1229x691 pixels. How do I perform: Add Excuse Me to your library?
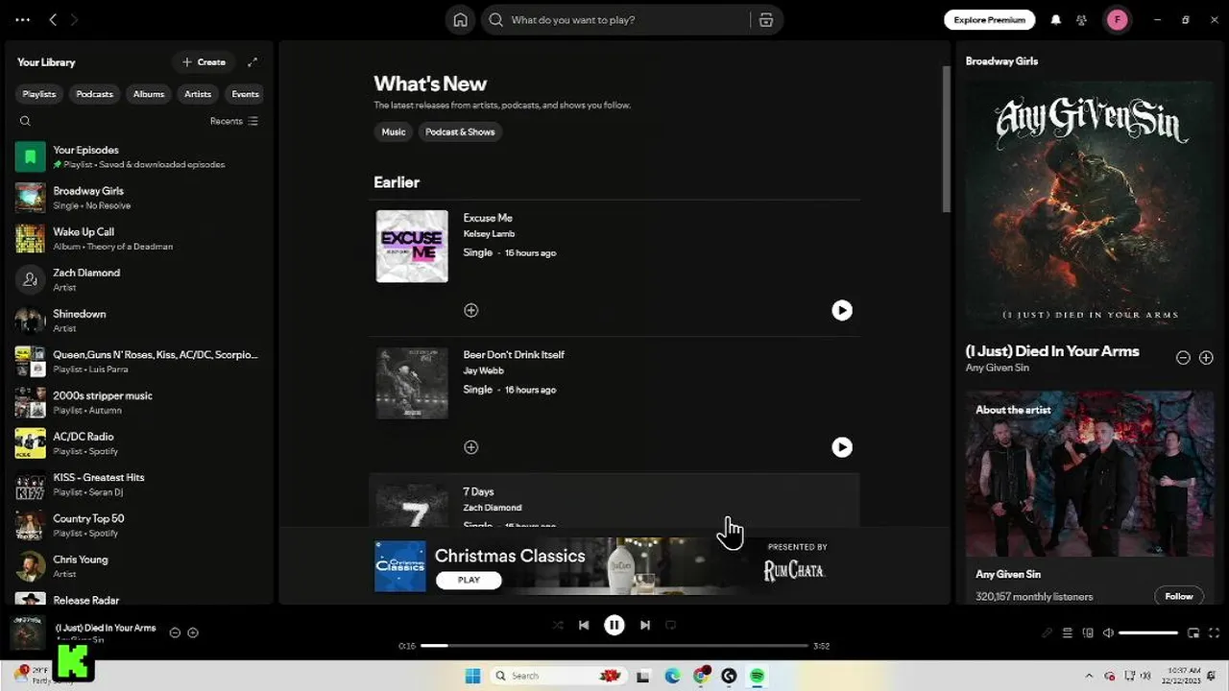(x=470, y=310)
